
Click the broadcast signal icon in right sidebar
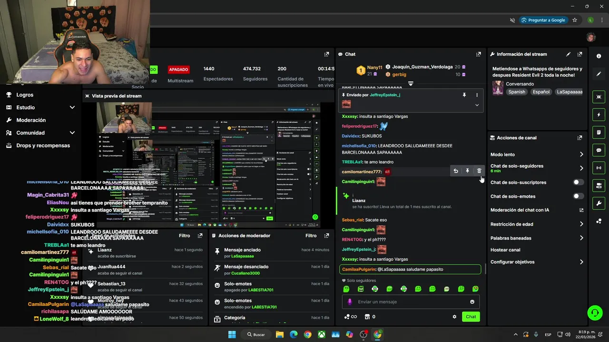point(599,168)
